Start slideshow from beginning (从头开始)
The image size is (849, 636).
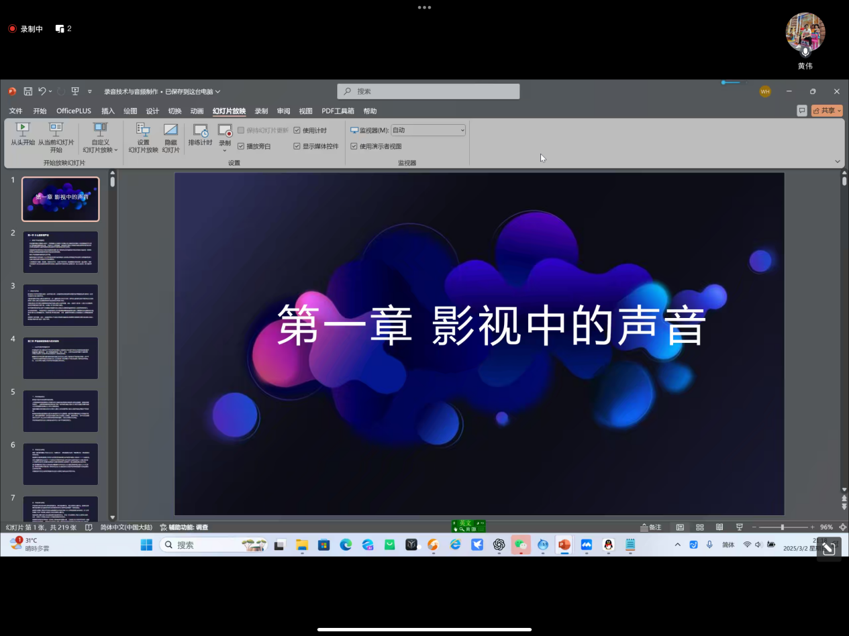tap(22, 134)
